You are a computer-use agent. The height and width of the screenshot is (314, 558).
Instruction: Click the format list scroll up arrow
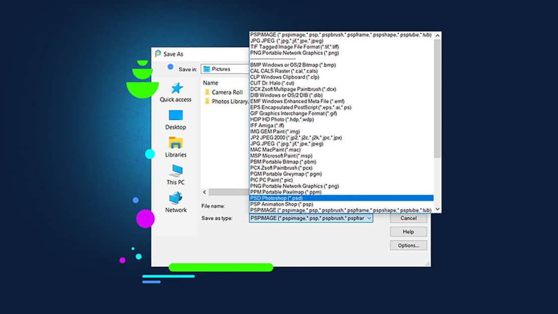point(437,35)
